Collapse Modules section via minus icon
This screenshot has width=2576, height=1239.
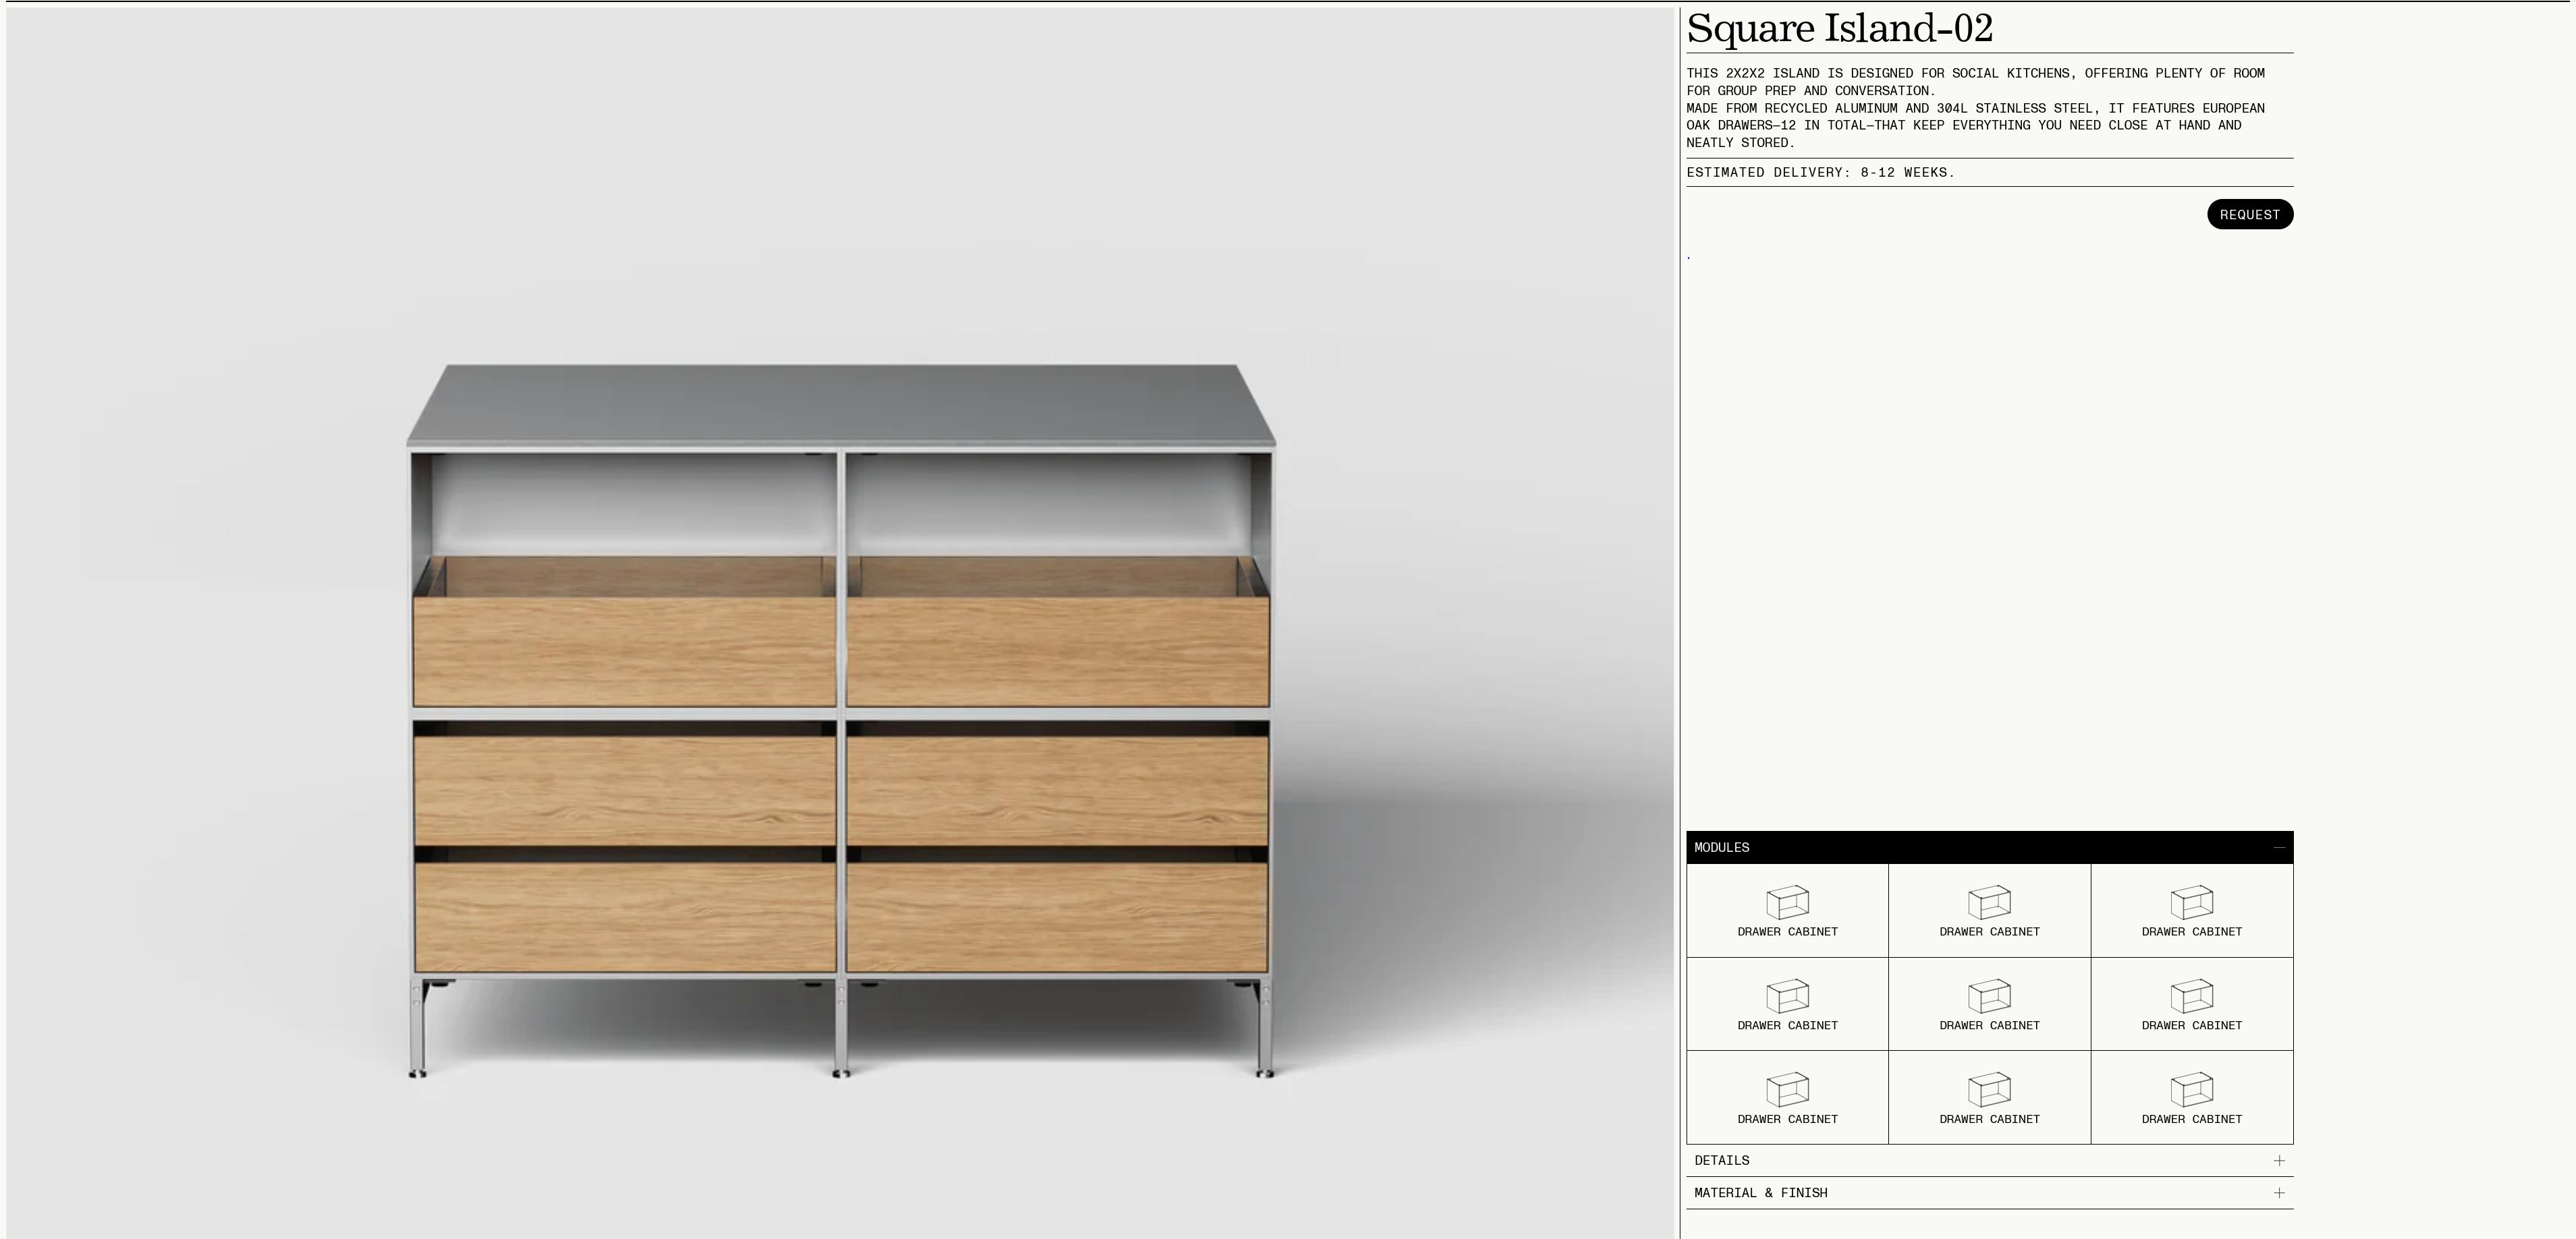(2279, 847)
